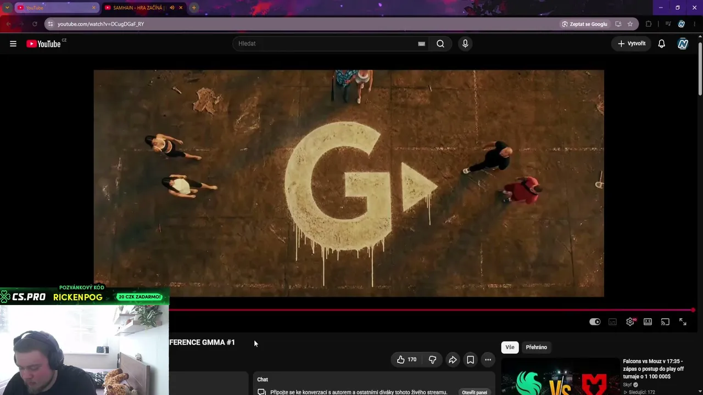
Task: Save the video with the bookmark icon
Action: (470, 360)
